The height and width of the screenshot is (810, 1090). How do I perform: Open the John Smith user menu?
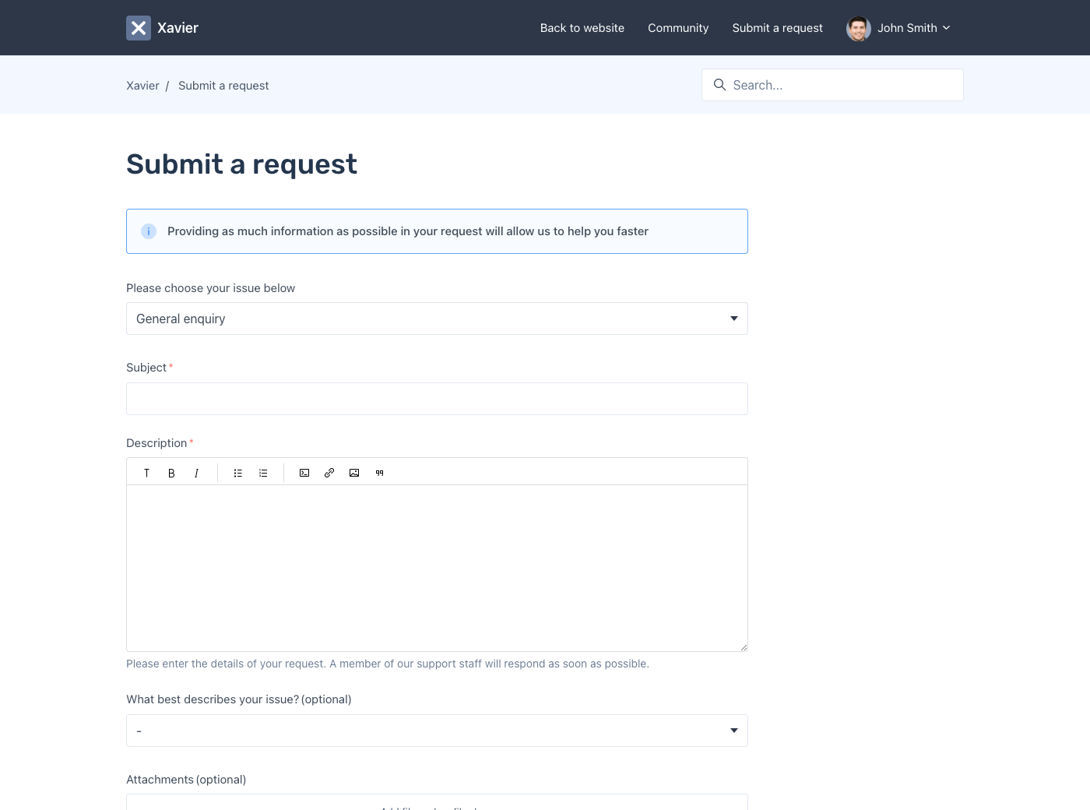point(899,28)
